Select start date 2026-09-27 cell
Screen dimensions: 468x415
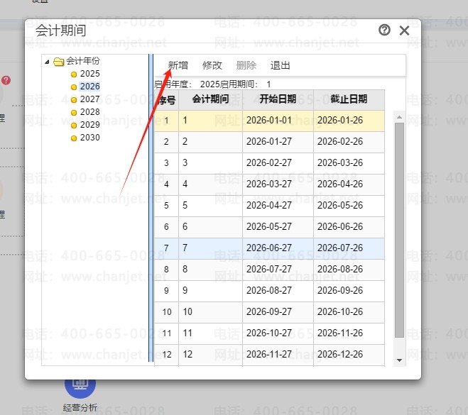click(x=278, y=312)
